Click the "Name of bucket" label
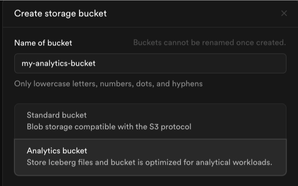The height and width of the screenshot is (186, 298). 43,43
